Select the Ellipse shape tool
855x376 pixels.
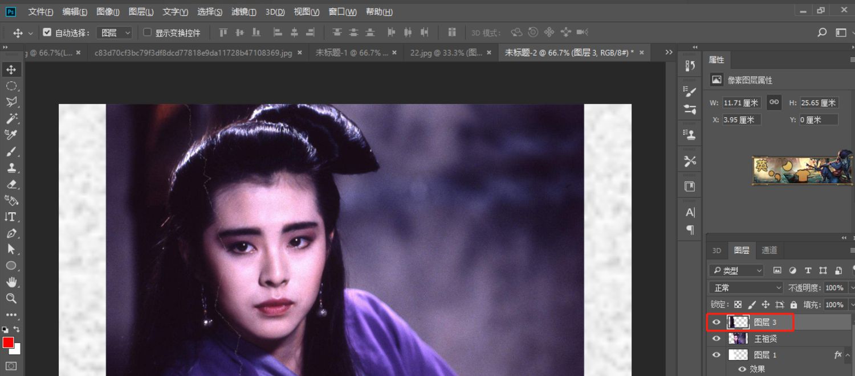pos(11,266)
